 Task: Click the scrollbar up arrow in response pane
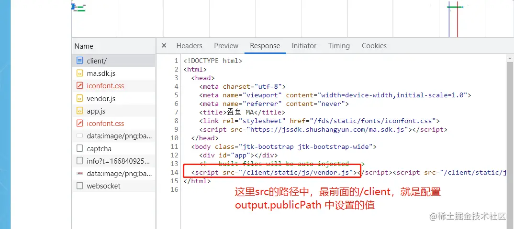(510, 58)
